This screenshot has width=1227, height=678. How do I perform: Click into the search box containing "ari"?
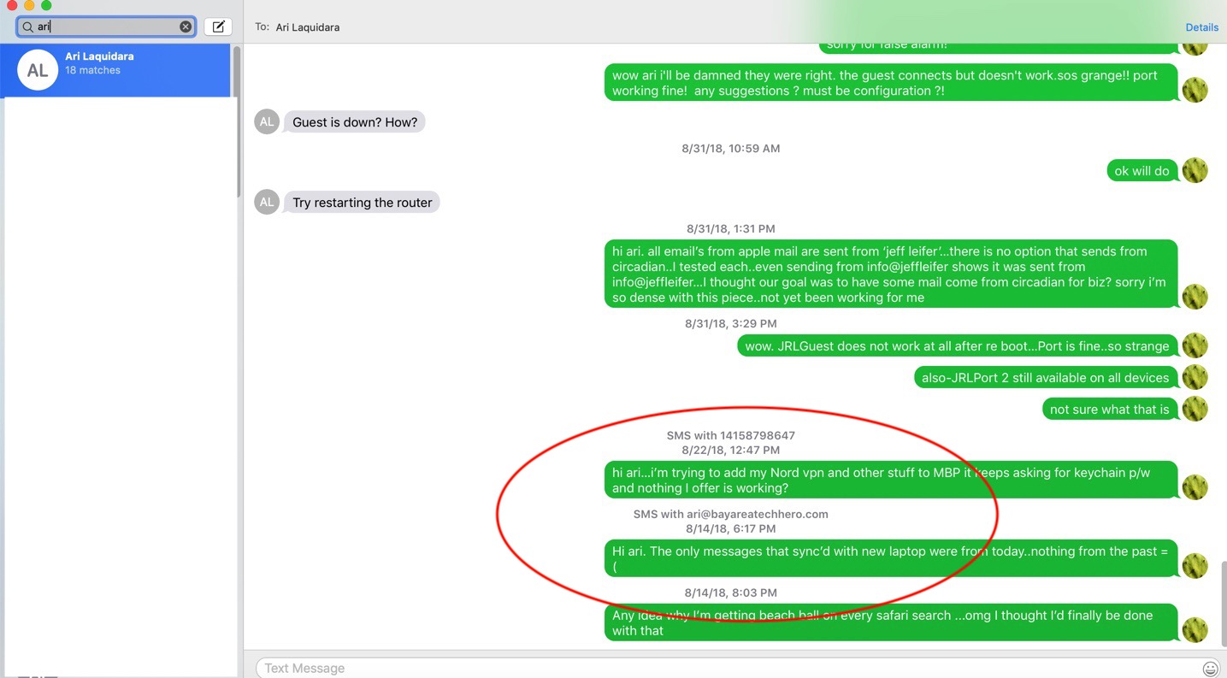(x=107, y=27)
